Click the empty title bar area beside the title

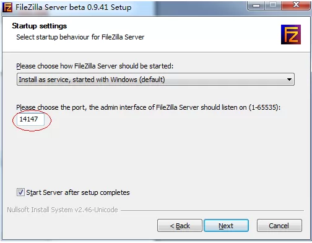(189, 7)
